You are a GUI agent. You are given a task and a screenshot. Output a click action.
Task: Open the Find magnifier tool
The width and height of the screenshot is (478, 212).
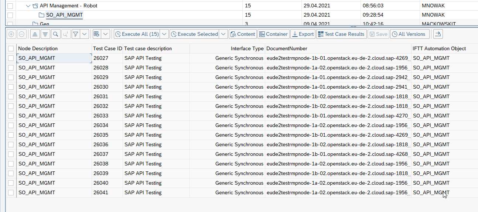tap(55, 34)
